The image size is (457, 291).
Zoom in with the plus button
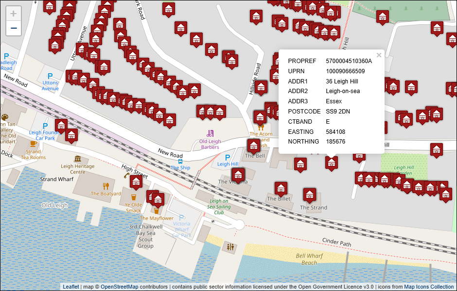(14, 14)
